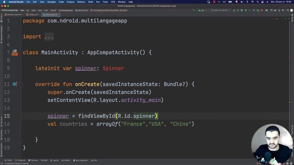
Task: Open the TODO tool window
Action: [x=8, y=160]
